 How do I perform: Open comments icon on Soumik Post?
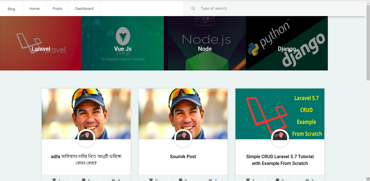point(181,180)
